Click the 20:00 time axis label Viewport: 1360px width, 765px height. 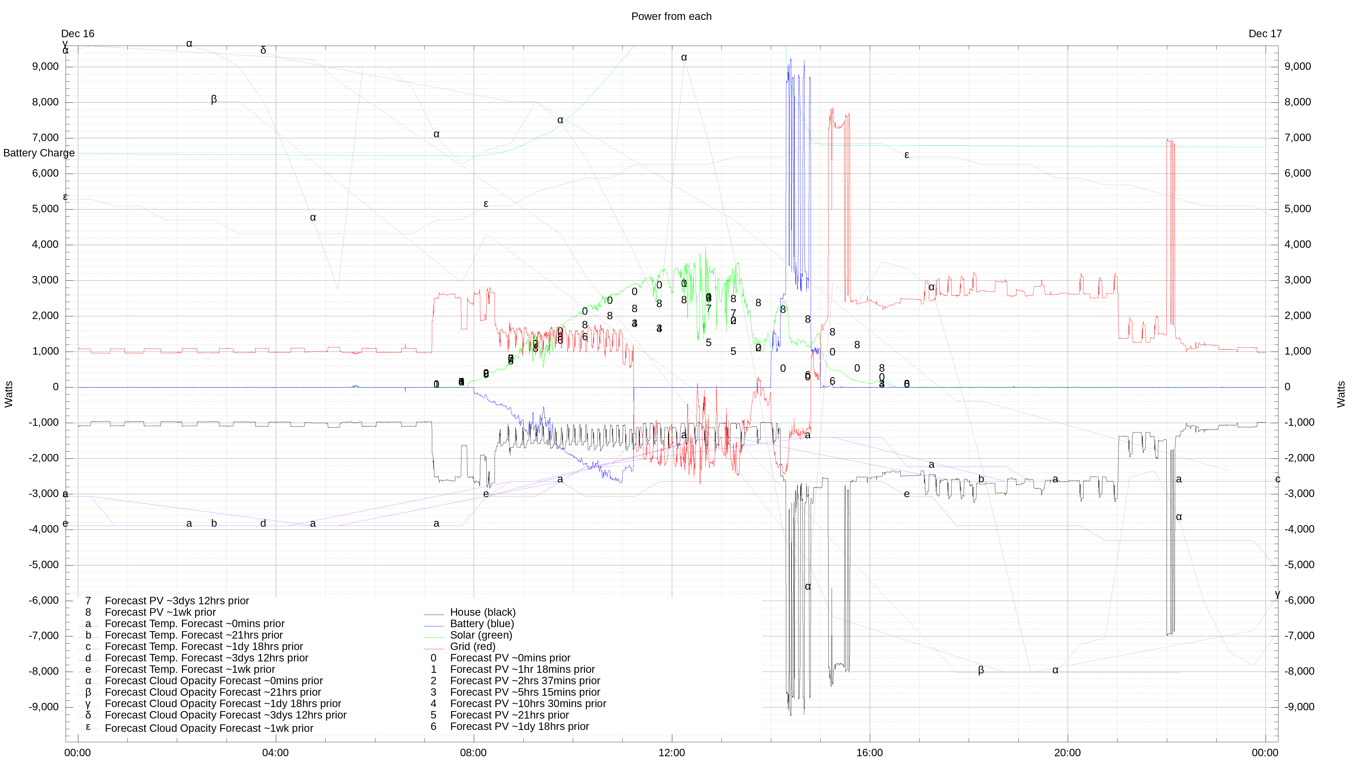(x=1068, y=753)
